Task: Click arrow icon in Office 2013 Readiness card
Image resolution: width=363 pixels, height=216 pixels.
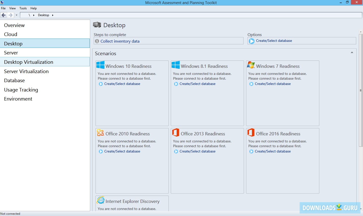Action: pos(176,151)
